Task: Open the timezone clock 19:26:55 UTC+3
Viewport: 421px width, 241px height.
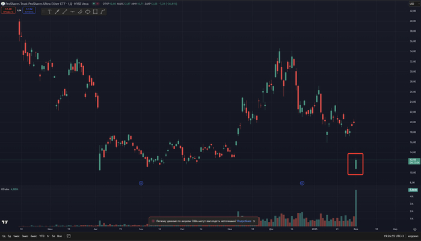Action: click(x=393, y=236)
